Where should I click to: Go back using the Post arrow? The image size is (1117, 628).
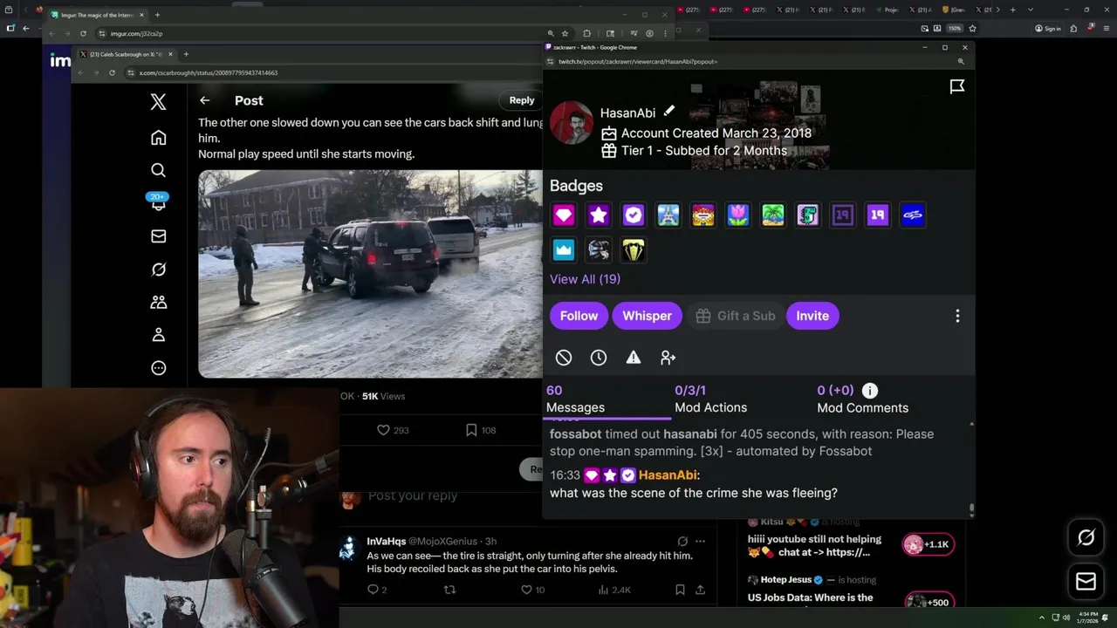coord(204,100)
